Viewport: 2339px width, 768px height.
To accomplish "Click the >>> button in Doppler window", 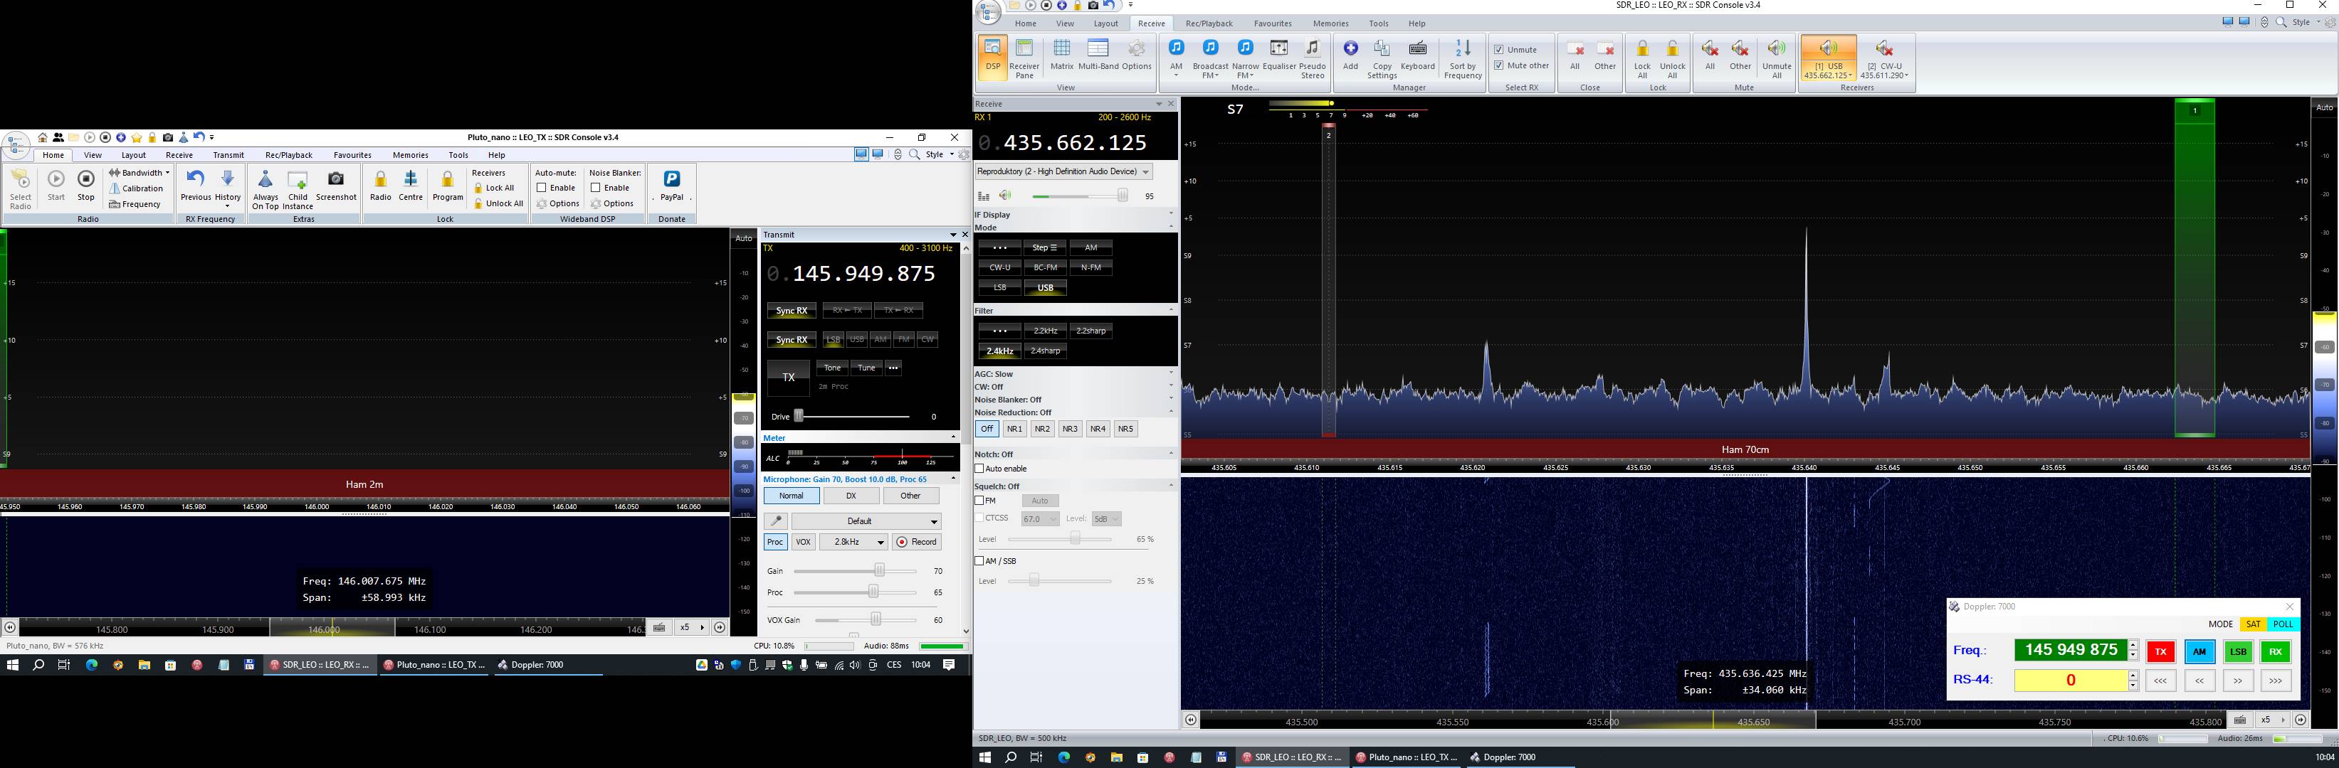I will click(x=2276, y=680).
